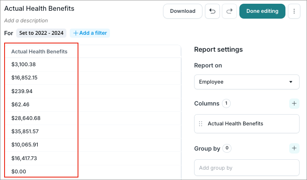Click the Add a description field

(x=26, y=21)
